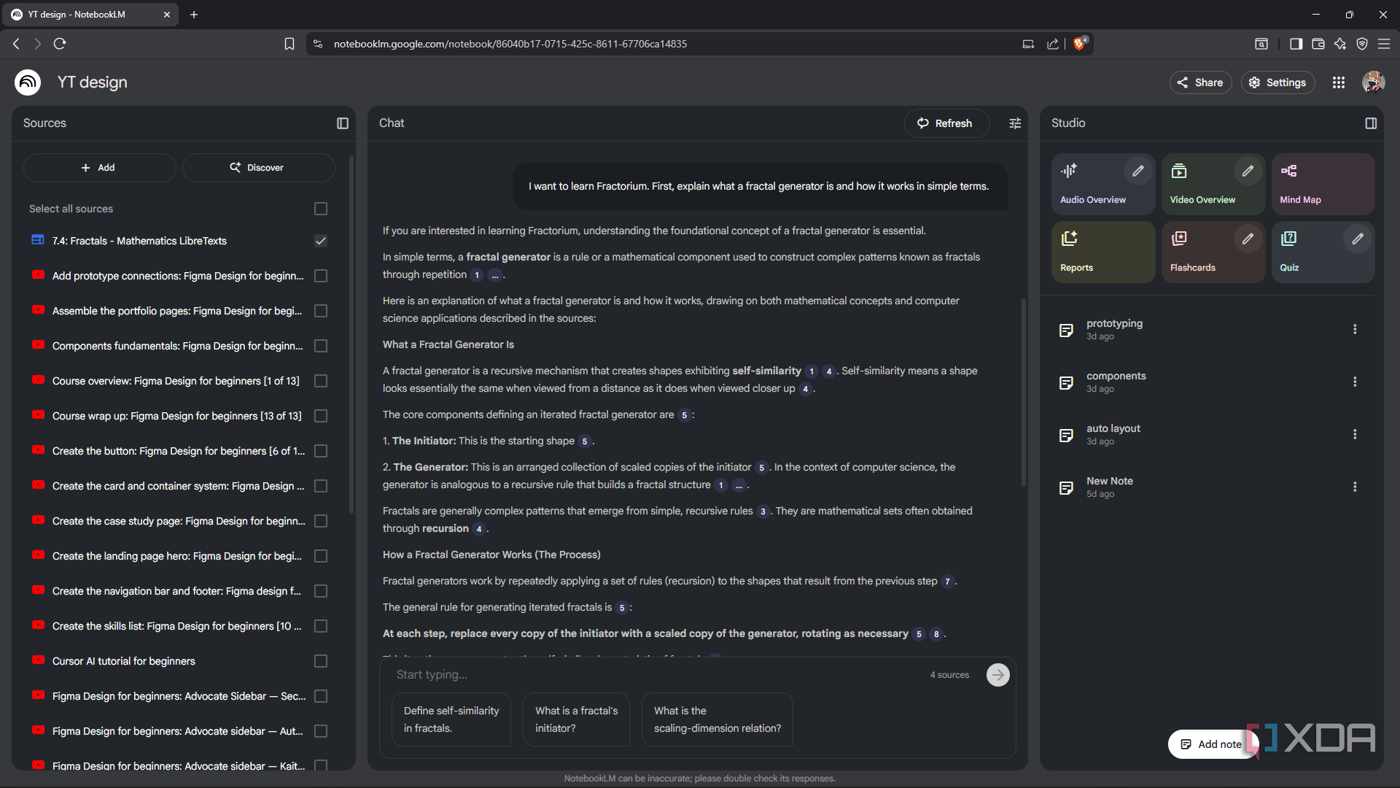Click the Share button
1400x788 pixels.
click(x=1200, y=82)
